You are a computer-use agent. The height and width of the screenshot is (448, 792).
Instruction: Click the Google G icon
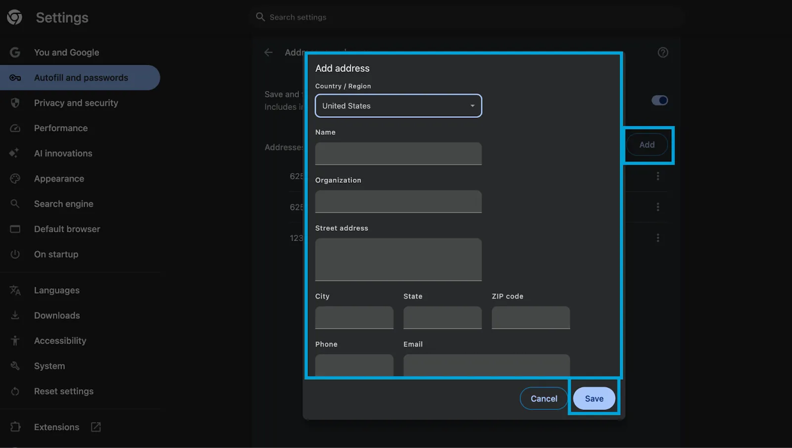[x=15, y=52]
